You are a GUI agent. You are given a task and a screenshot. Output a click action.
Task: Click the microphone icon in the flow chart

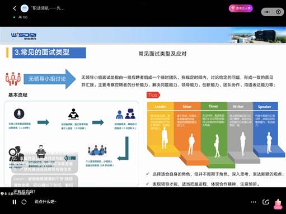[19, 113]
